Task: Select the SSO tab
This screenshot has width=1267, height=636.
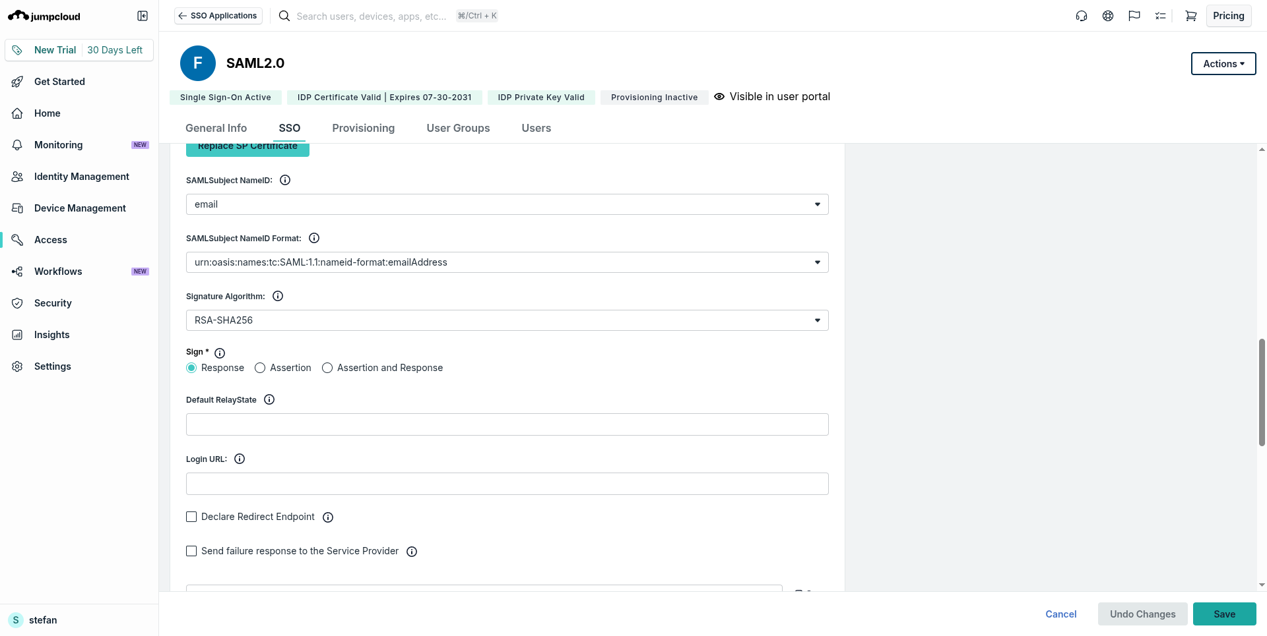Action: [x=290, y=128]
